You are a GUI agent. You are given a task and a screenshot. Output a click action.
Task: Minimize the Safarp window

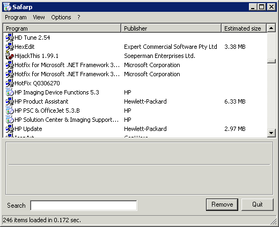click(x=253, y=7)
